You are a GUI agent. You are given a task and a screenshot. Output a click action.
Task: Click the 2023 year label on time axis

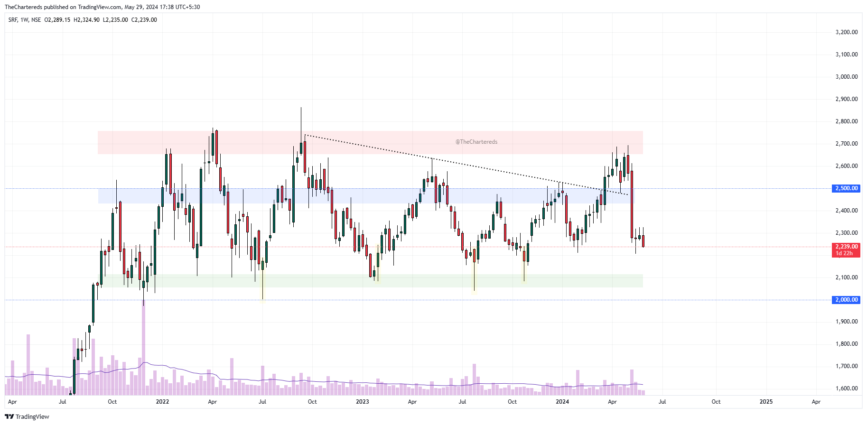click(x=362, y=402)
